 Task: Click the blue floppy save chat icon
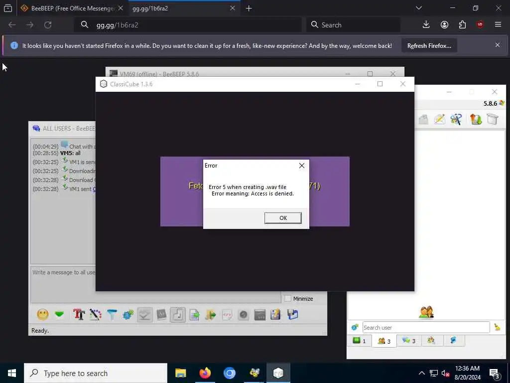[292, 315]
